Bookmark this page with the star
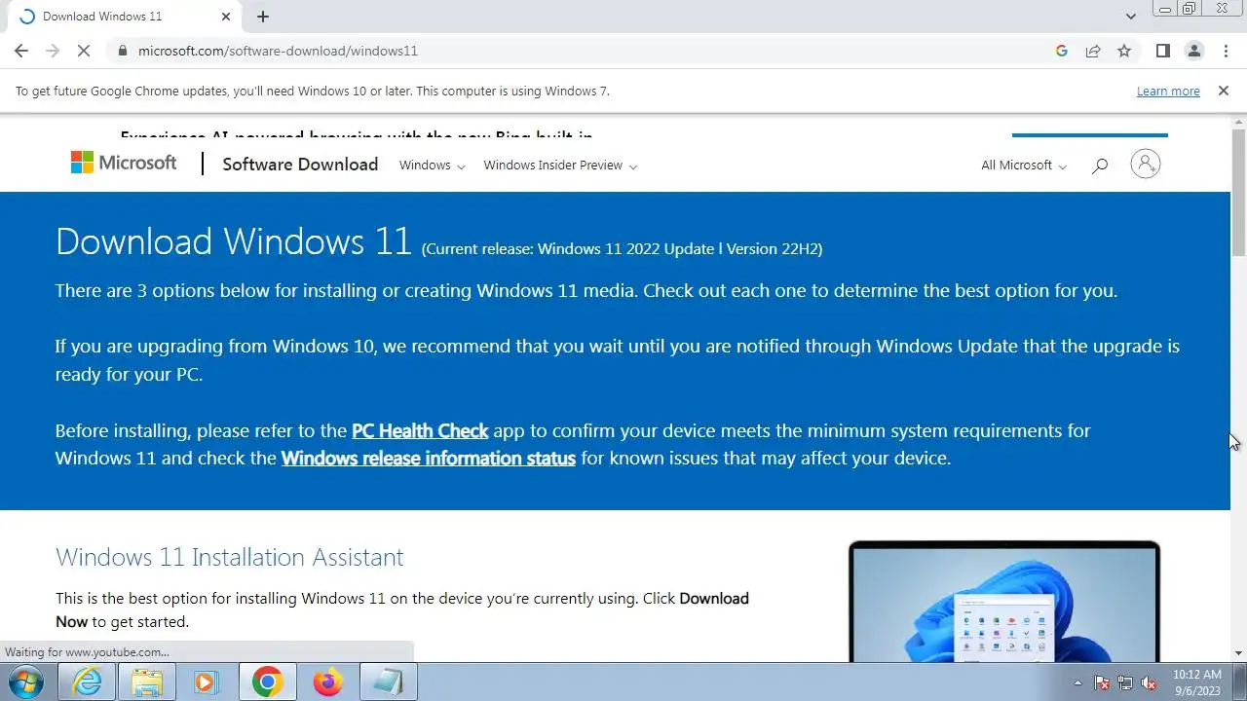The image size is (1247, 701). (1124, 51)
